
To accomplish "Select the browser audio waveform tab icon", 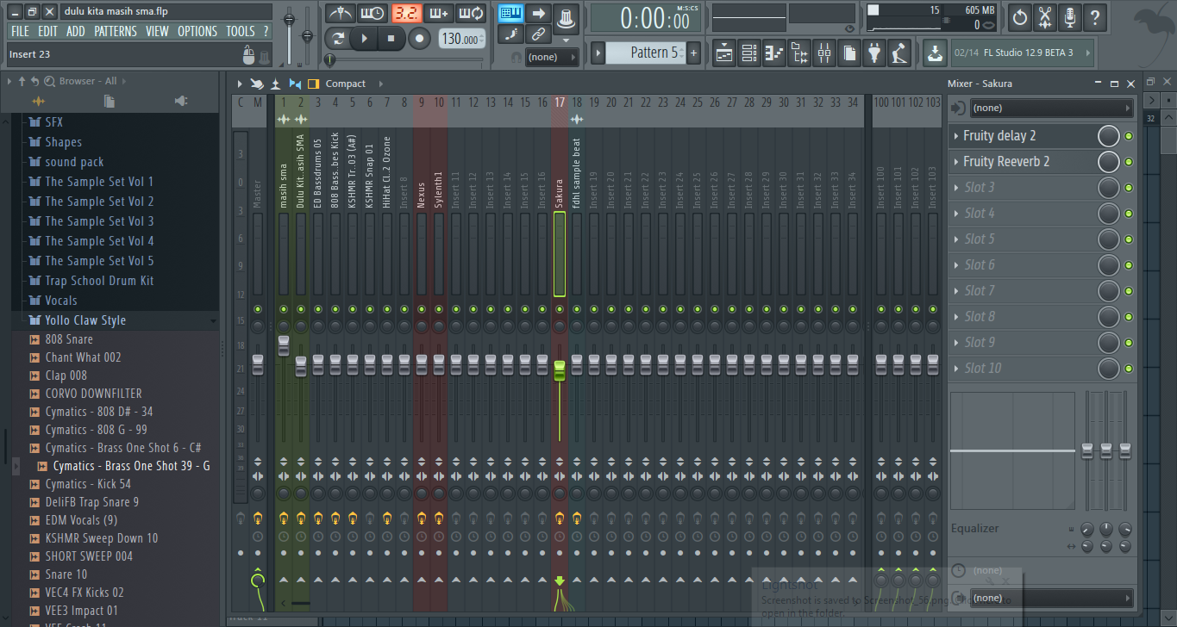I will point(38,102).
